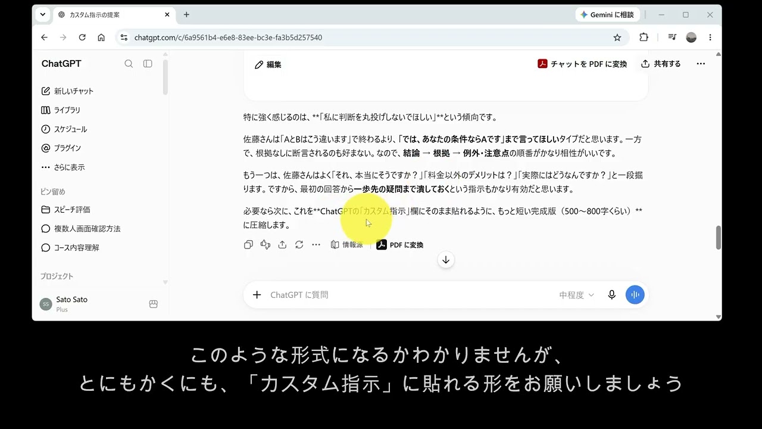The image size is (762, 429).
Task: Open スケジュール in the sidebar
Action: [x=64, y=129]
